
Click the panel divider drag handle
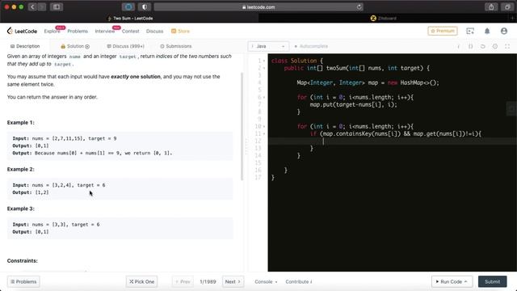pyautogui.click(x=246, y=146)
